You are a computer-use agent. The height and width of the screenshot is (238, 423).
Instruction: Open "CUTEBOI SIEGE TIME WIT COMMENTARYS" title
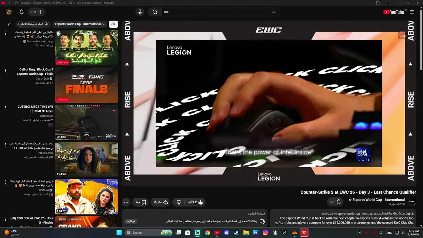(35, 109)
